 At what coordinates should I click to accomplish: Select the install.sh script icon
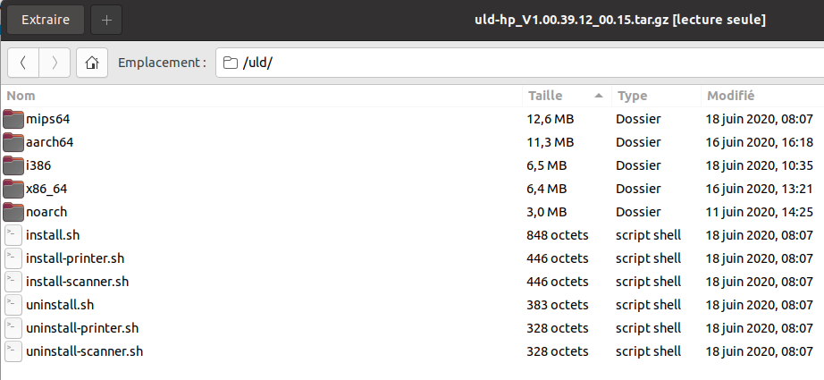13,234
